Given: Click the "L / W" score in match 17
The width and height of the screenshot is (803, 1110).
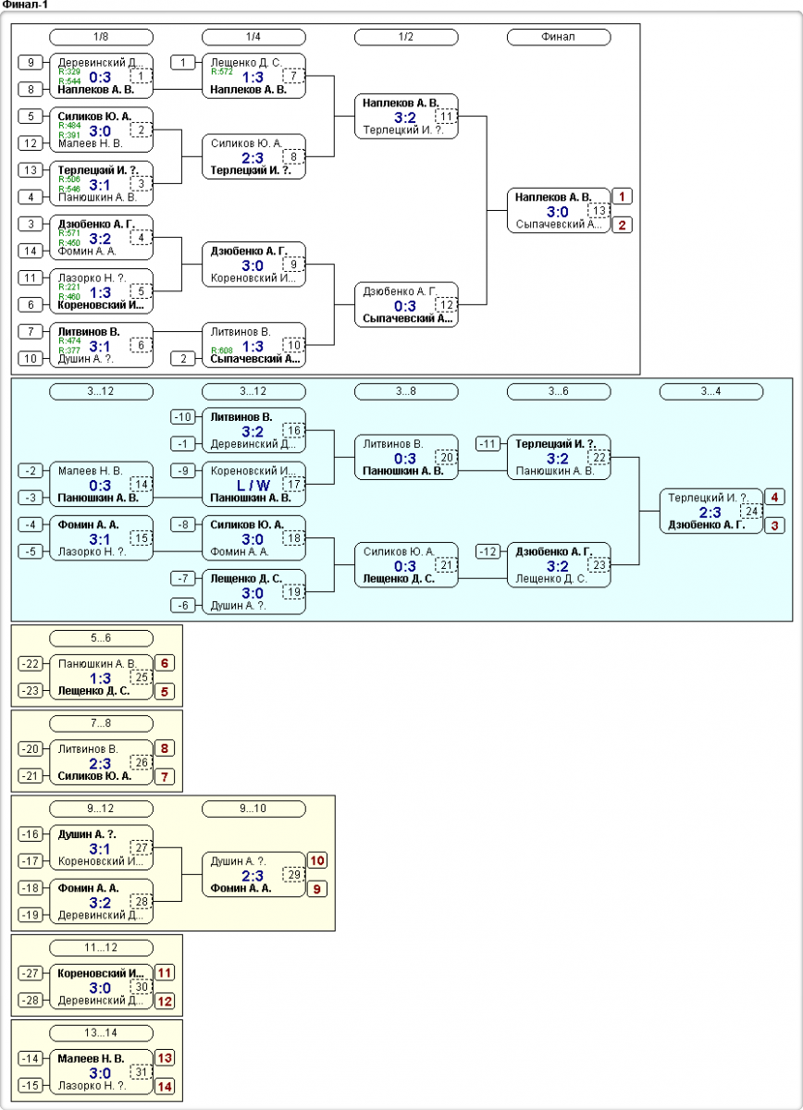Looking at the screenshot, I should 253,485.
